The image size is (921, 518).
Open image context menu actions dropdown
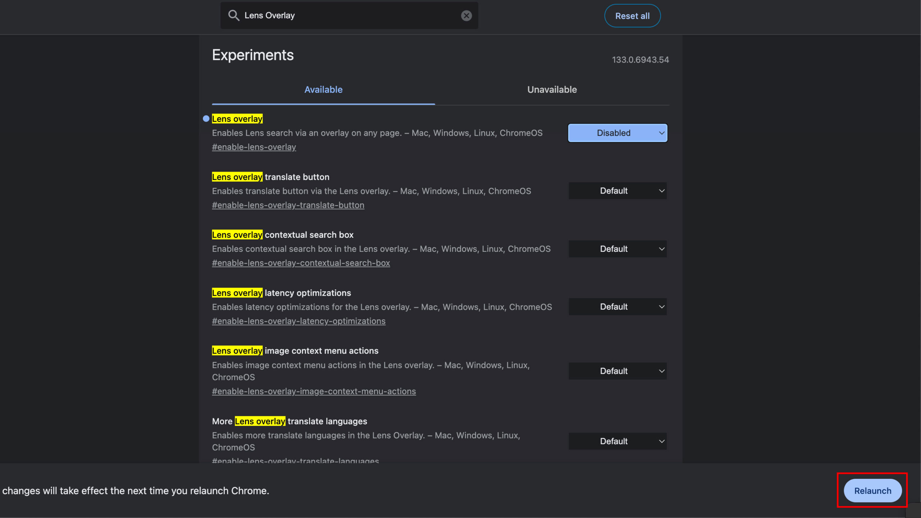tap(617, 371)
